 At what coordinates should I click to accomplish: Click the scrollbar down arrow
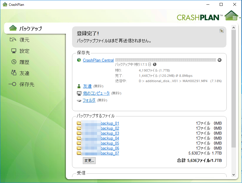(x=233, y=175)
